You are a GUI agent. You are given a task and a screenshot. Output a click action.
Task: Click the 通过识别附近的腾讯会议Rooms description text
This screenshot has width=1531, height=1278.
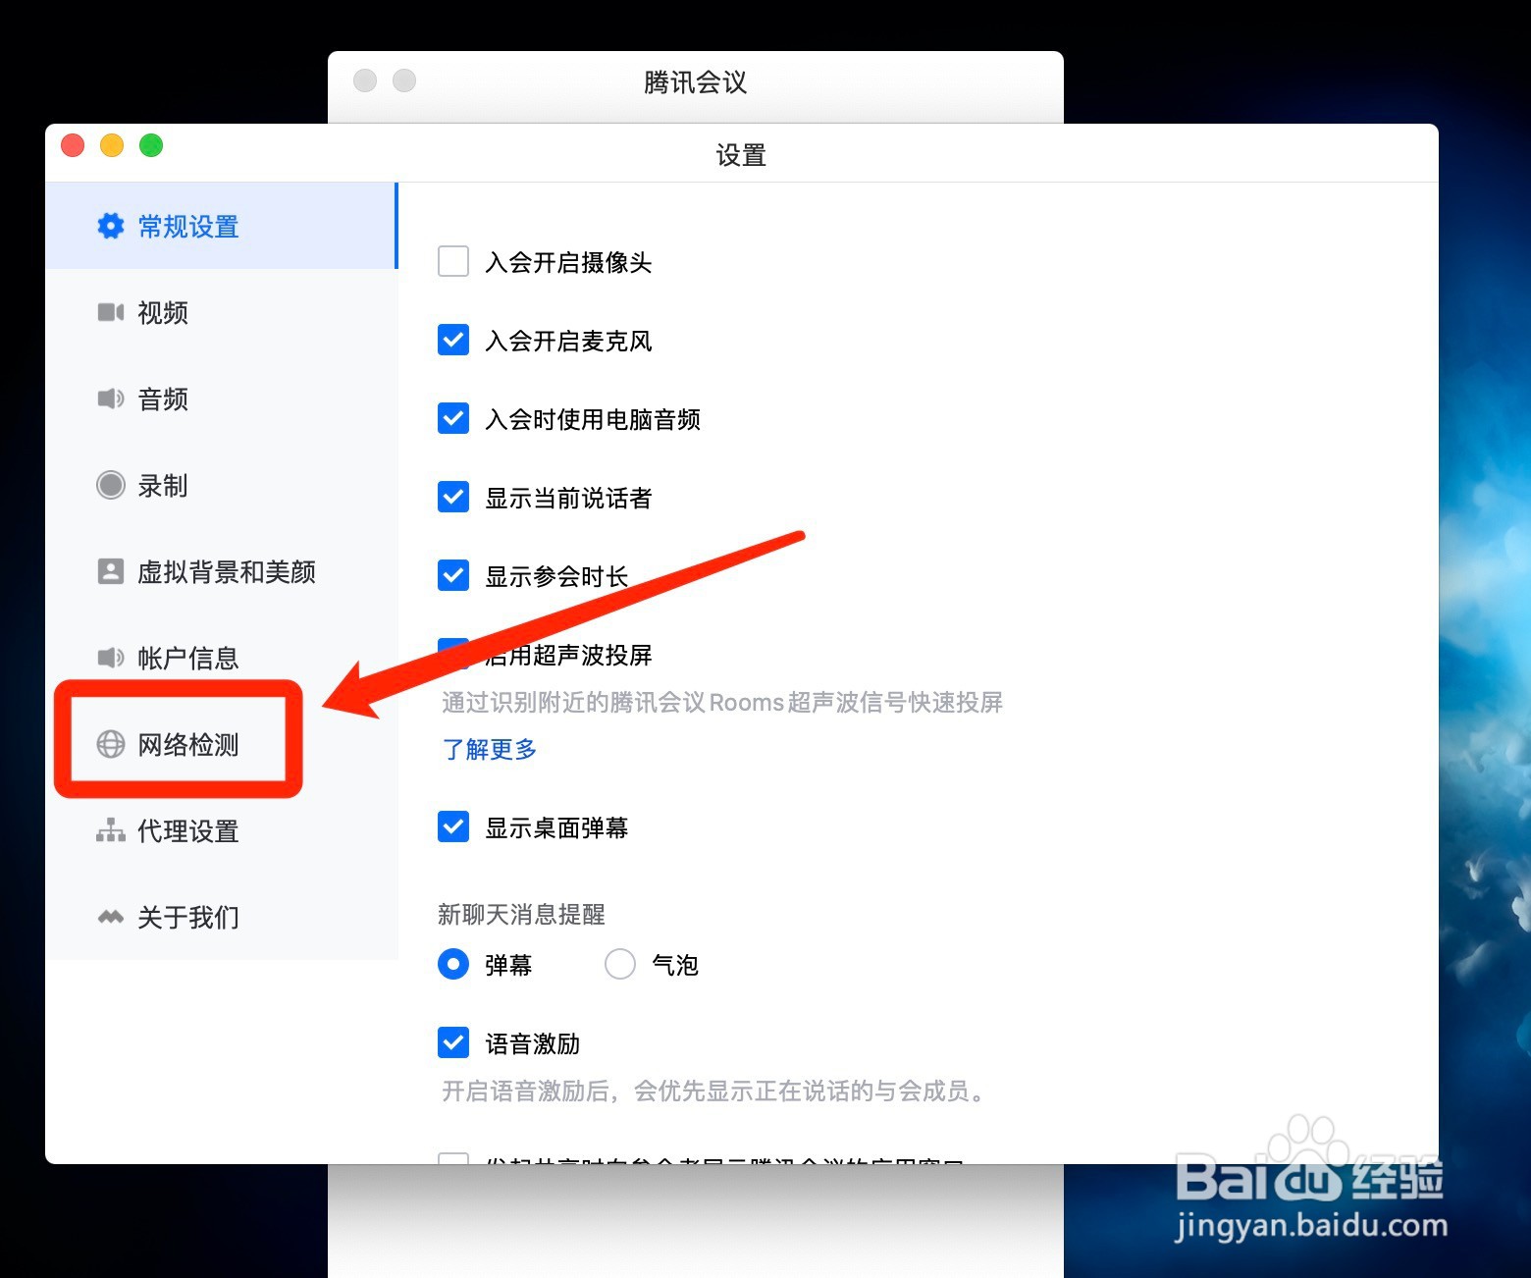(722, 702)
